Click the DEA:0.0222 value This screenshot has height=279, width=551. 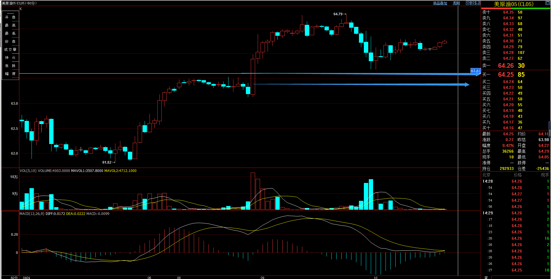click(x=76, y=214)
